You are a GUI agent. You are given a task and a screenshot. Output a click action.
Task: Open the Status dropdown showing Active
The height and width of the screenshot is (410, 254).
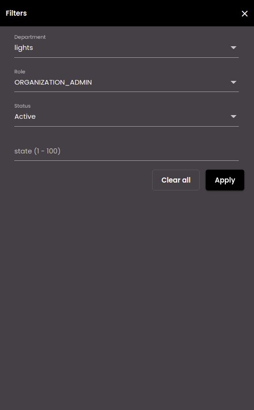point(126,116)
